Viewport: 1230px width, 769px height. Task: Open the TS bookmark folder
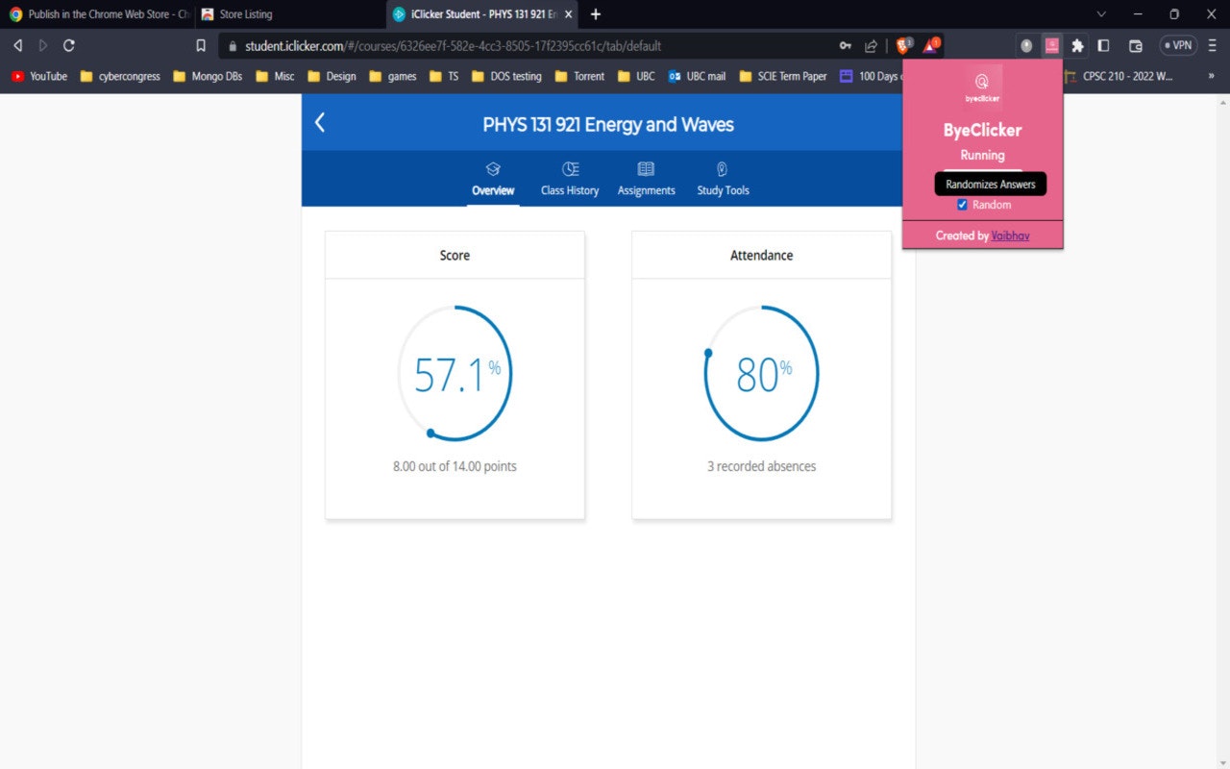coord(444,76)
